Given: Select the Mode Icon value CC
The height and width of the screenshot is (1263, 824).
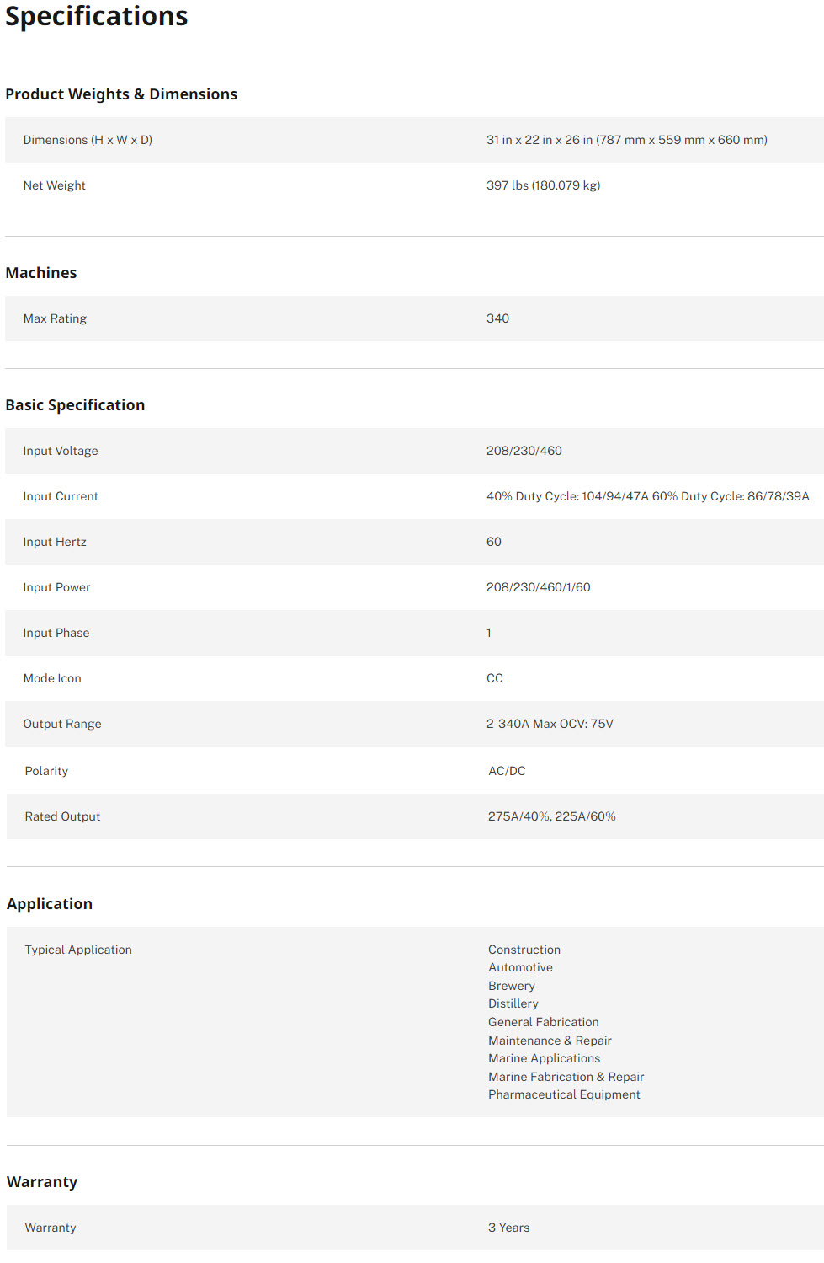Looking at the screenshot, I should pyautogui.click(x=494, y=678).
